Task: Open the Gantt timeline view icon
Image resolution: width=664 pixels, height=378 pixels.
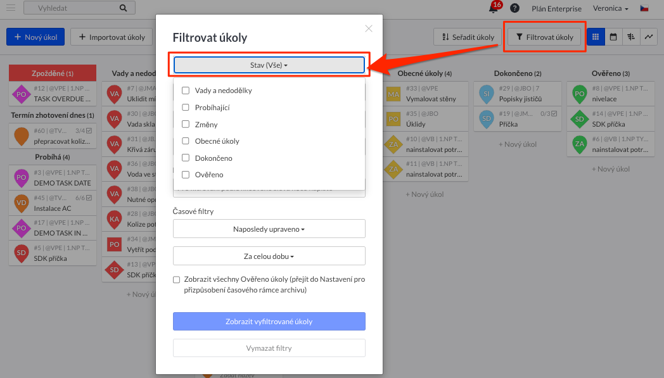Action: (631, 37)
